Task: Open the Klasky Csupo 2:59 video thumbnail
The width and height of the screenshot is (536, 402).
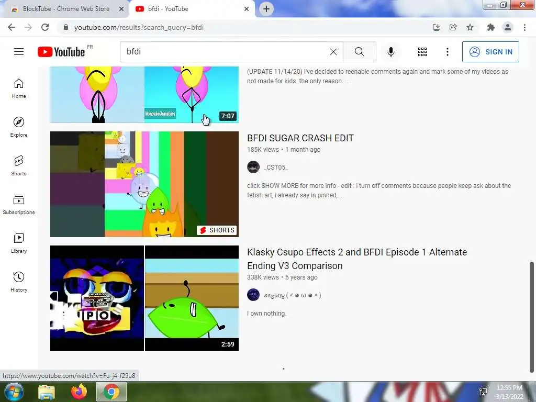Action: [x=144, y=298]
